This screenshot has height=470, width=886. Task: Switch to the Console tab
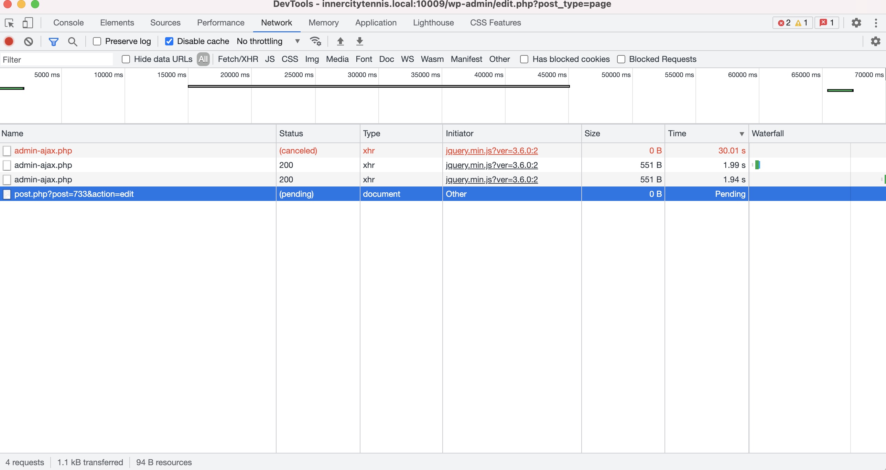(68, 23)
